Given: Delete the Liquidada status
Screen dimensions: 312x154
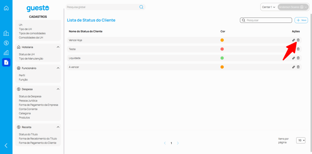Looking at the screenshot, I should pyautogui.click(x=298, y=58).
